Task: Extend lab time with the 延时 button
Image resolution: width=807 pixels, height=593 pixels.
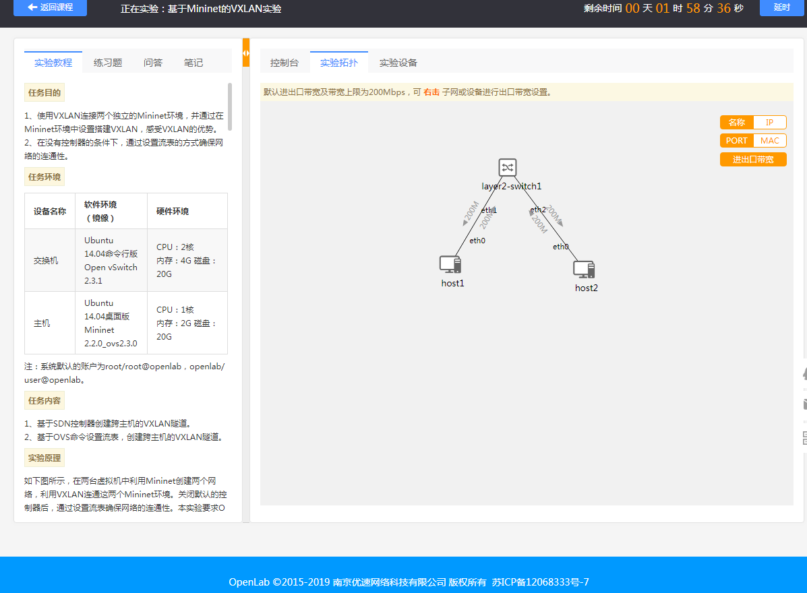Action: click(x=782, y=7)
